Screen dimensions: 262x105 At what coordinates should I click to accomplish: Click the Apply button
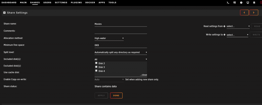click(101, 96)
